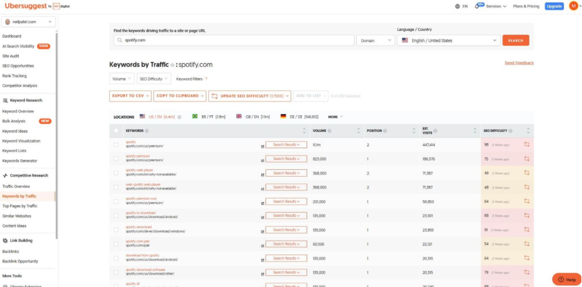Check the box for spotify premium cost row

point(116,201)
